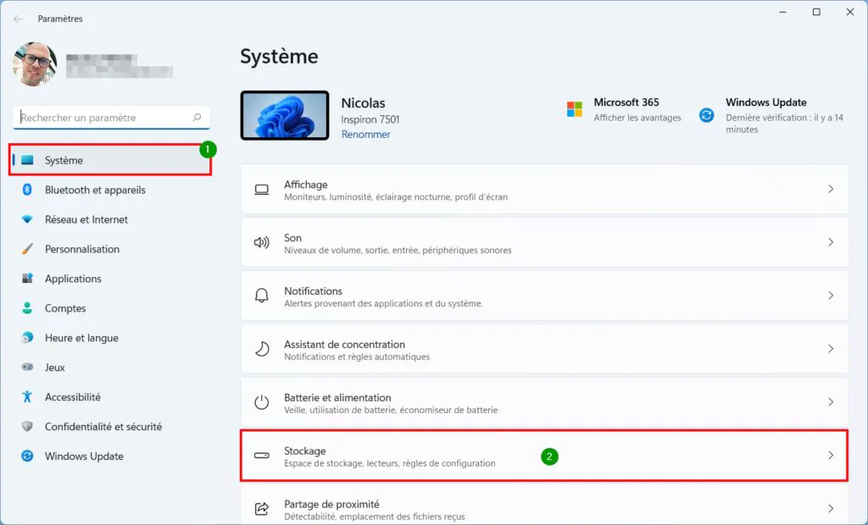Image resolution: width=868 pixels, height=525 pixels.
Task: Open Assistant de concentration row
Action: tap(544, 349)
